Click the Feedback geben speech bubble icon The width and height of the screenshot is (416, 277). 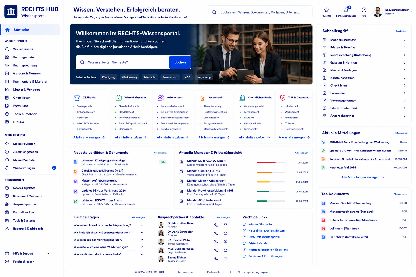click(7, 262)
